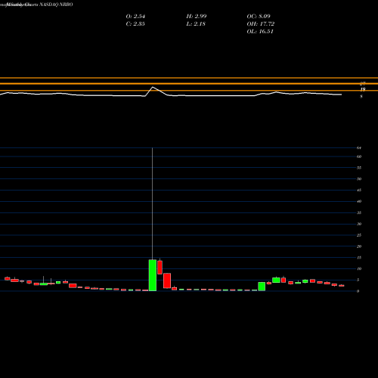Click the '10' price axis label
Screen dimensions: 378x378
359,268
